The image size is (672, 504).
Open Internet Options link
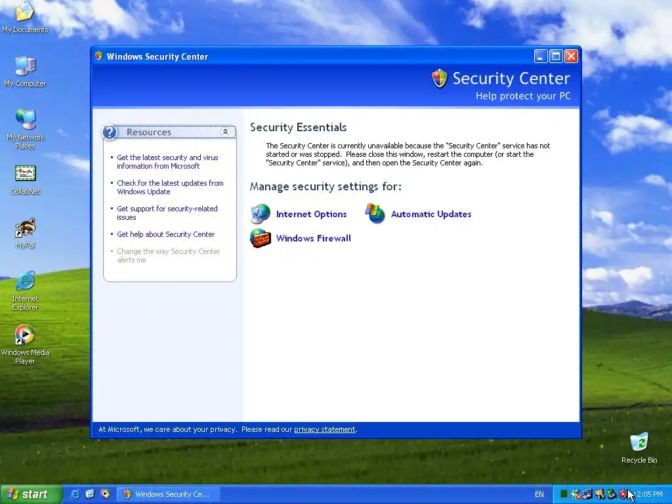tap(311, 214)
